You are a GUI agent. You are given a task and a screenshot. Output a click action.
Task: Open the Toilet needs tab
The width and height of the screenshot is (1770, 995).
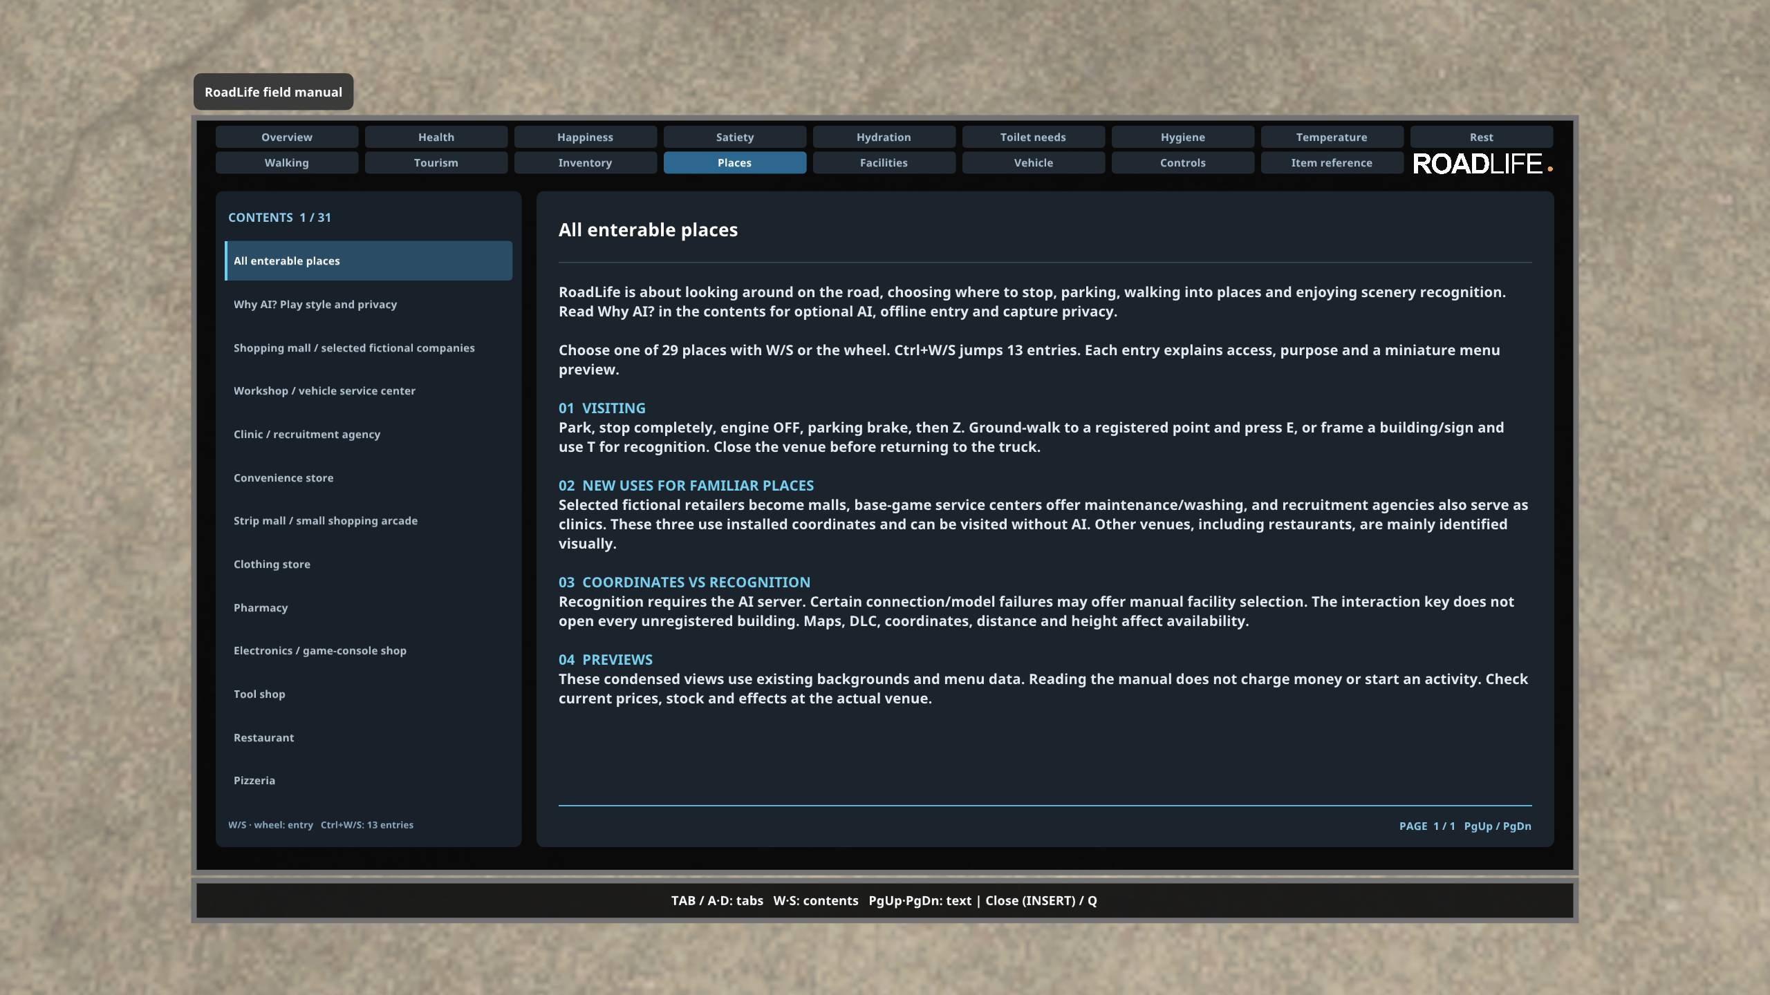click(x=1034, y=137)
